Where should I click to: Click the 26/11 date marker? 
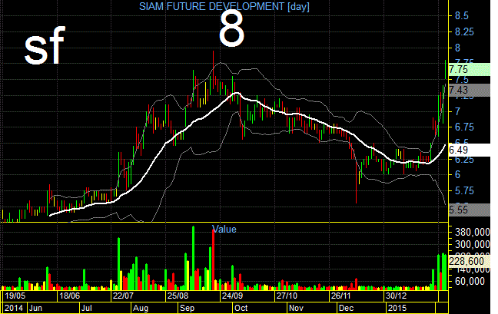tap(340, 296)
